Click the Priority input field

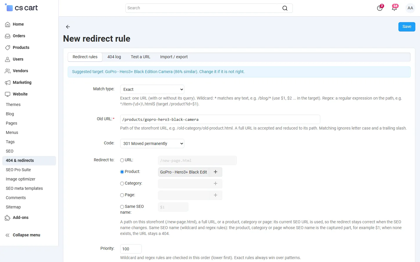tap(131, 249)
